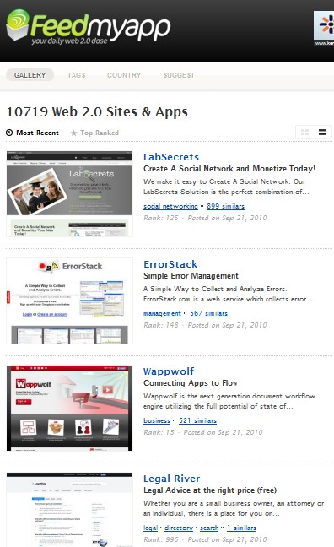Click 'Rank: 125' text under LabSecrets
Viewport: 334px width, 547px height.
click(161, 218)
